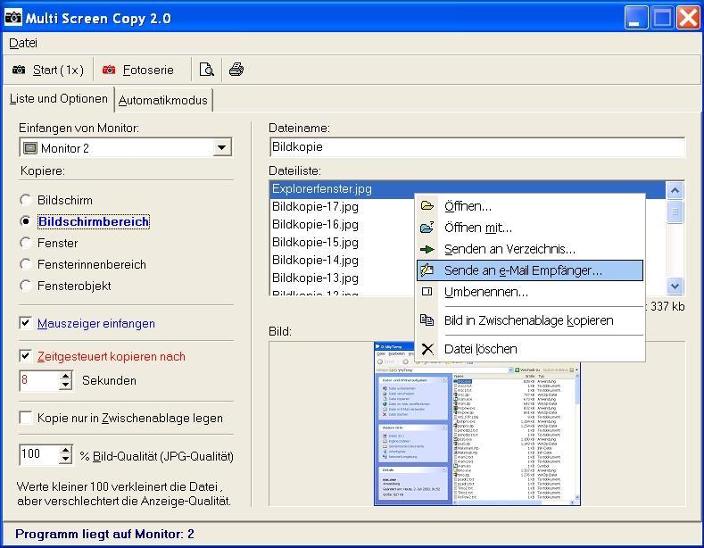Increase the Sekunden value with up arrow
Image resolution: width=704 pixels, height=548 pixels.
click(x=65, y=376)
